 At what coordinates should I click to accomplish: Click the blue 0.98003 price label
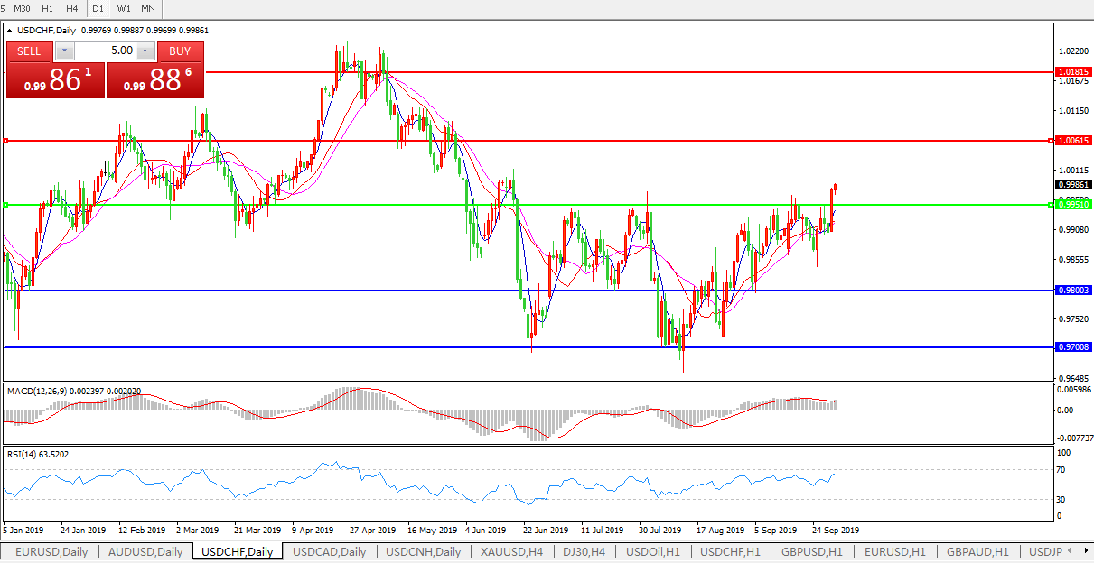point(1073,291)
